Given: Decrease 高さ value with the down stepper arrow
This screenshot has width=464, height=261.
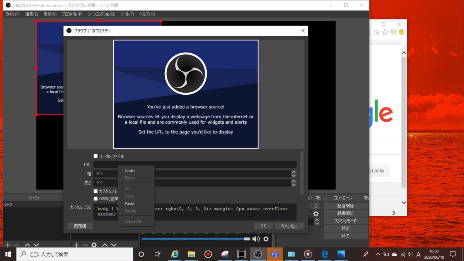Looking at the screenshot, I should pos(294,184).
